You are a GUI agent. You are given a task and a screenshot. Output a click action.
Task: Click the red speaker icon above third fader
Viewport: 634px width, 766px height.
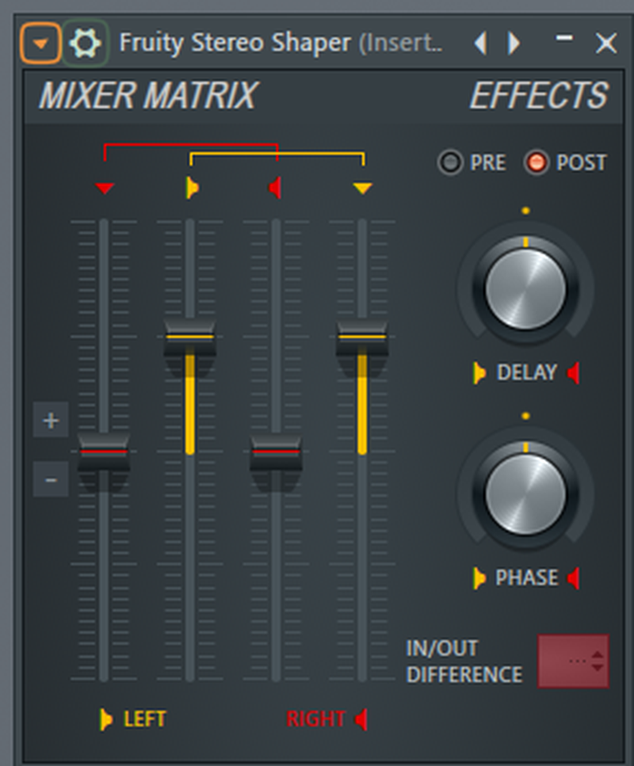(275, 188)
